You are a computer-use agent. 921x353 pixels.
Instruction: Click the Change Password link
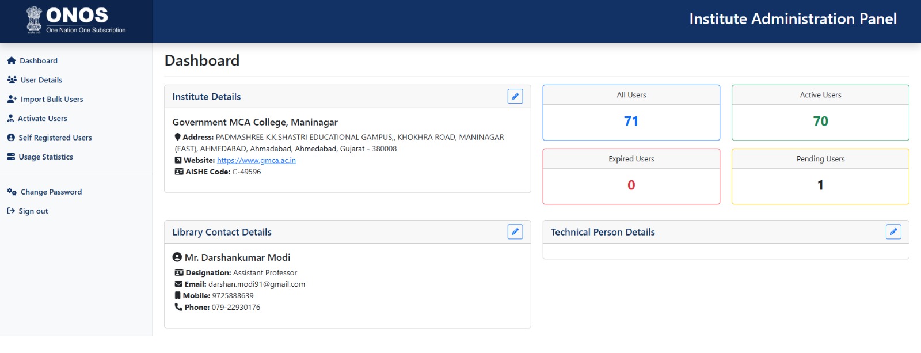51,192
